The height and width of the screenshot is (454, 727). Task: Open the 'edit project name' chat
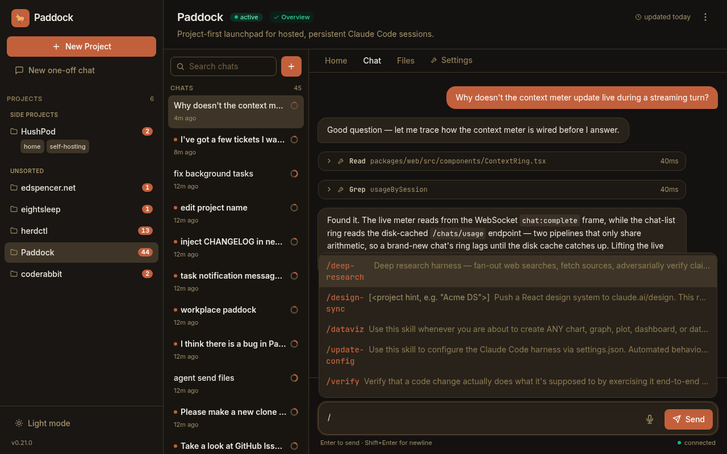(236, 214)
